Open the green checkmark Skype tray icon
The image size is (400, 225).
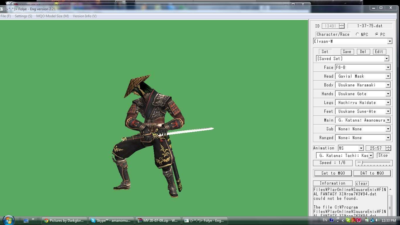(348, 220)
